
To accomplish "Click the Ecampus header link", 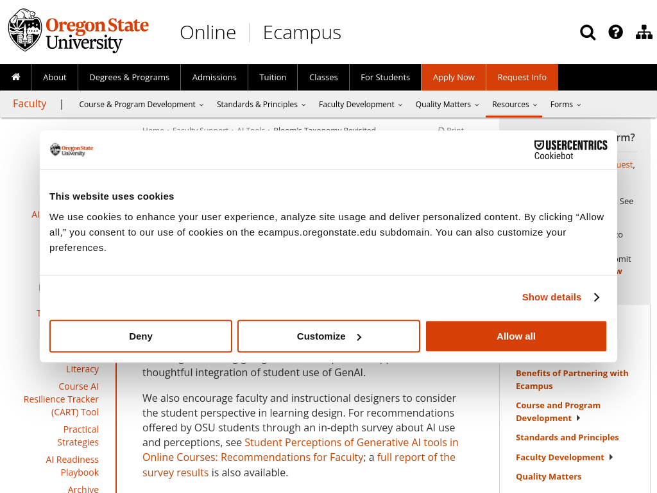I will point(302,33).
